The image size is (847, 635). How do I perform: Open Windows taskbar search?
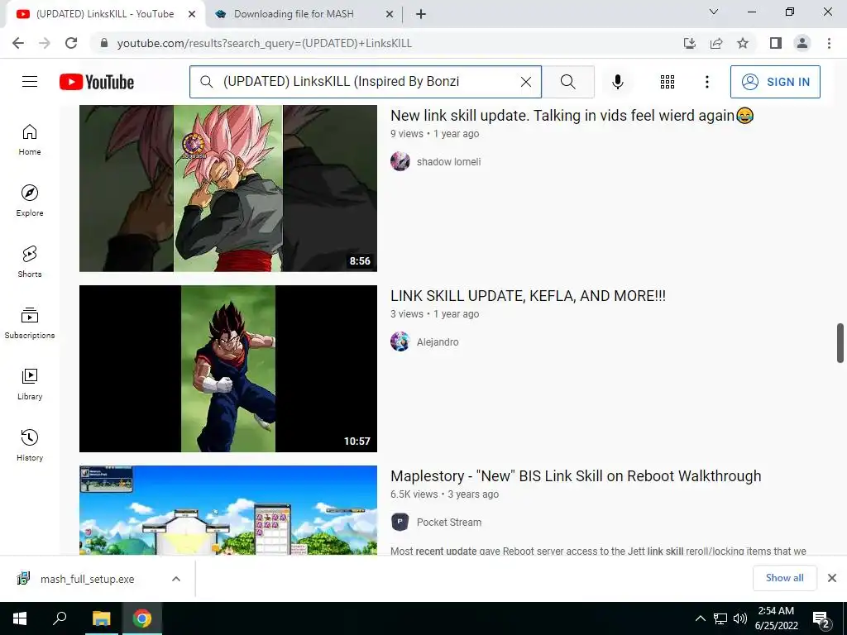(x=60, y=618)
